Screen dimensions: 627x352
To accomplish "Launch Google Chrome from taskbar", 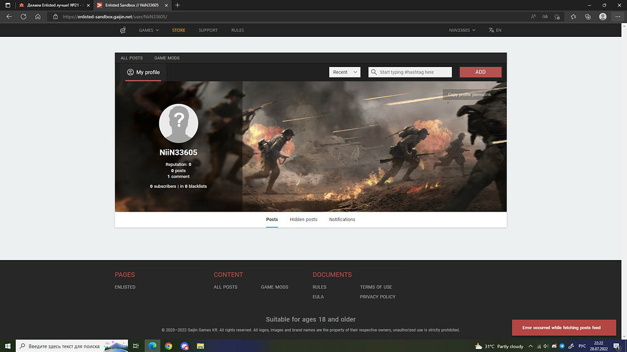I will [x=168, y=346].
